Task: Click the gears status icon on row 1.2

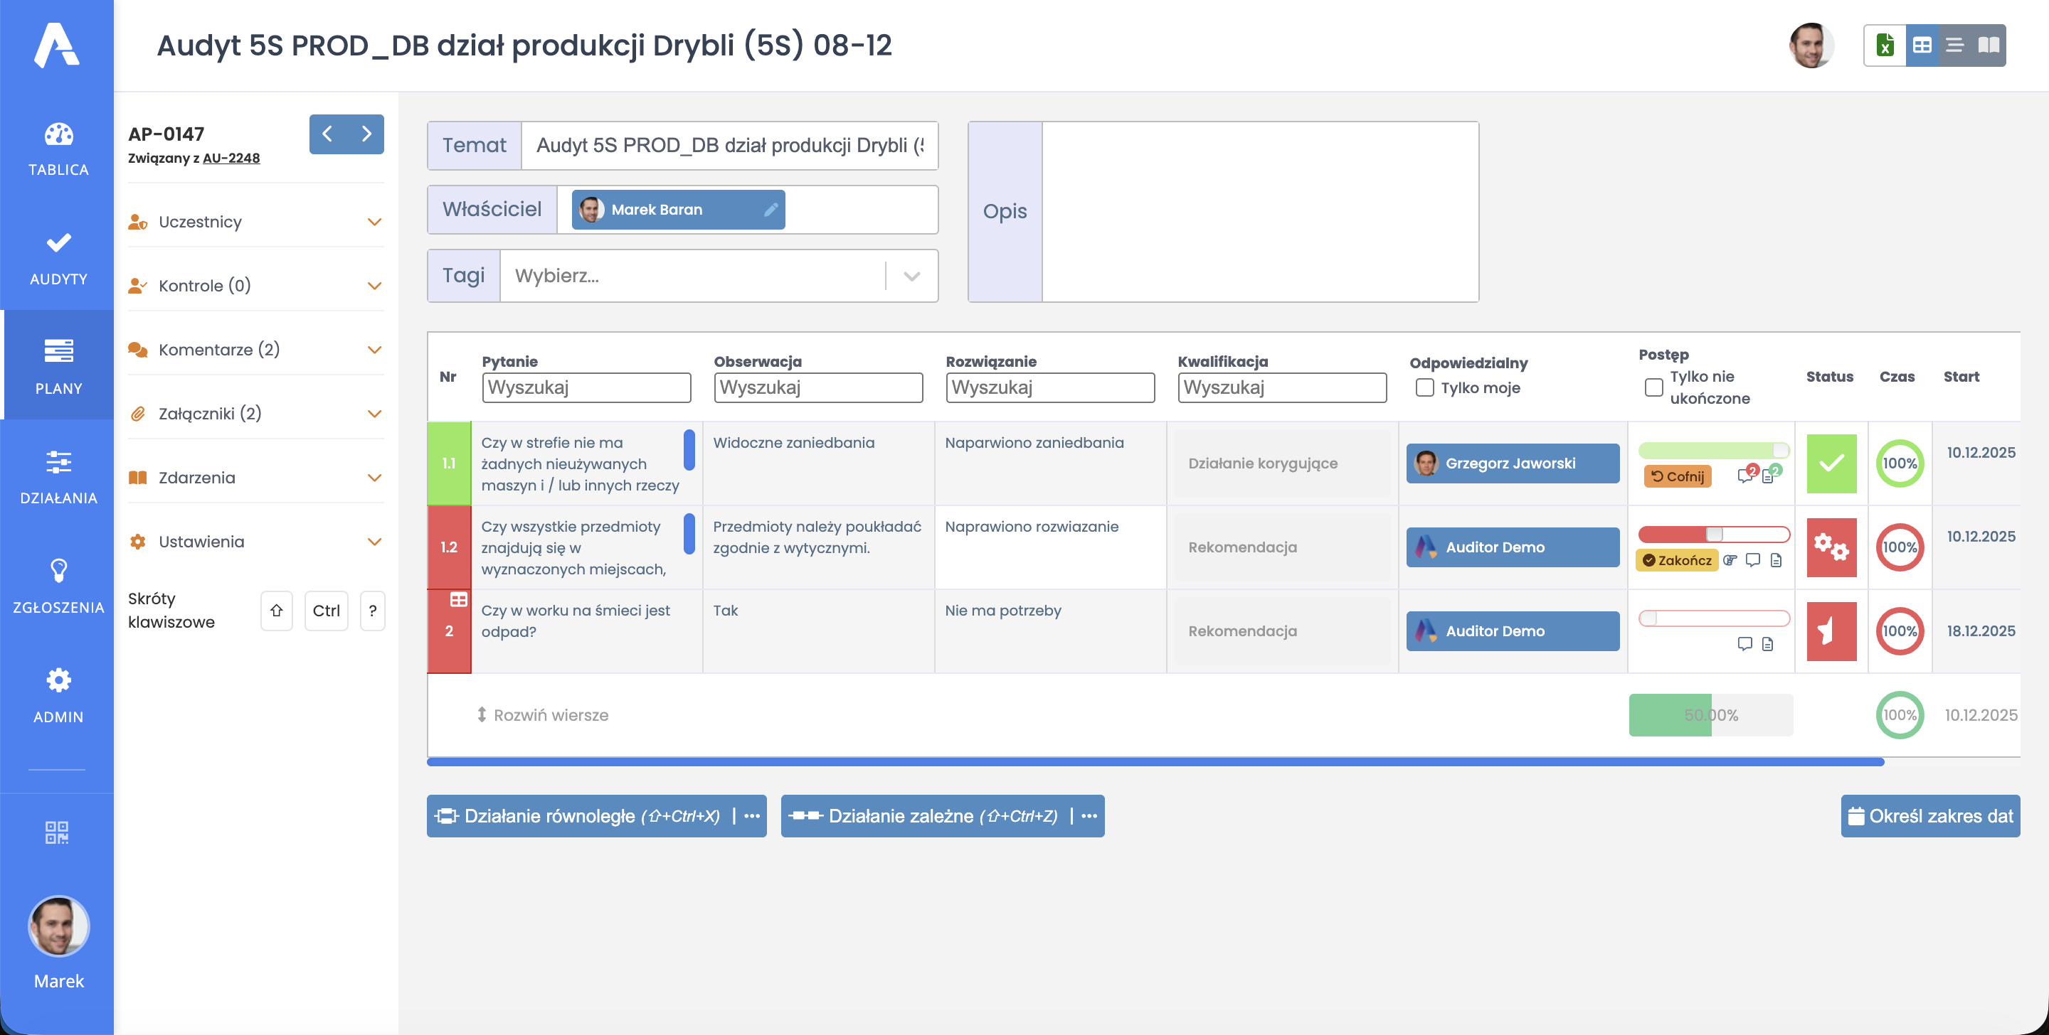Action: click(1831, 547)
